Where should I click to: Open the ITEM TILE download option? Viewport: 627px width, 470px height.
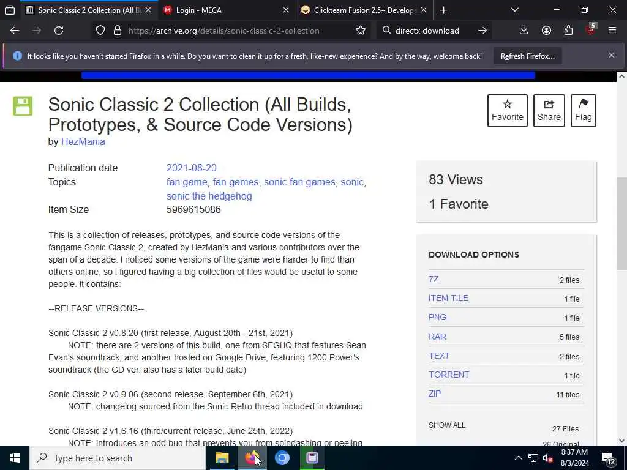(x=448, y=298)
